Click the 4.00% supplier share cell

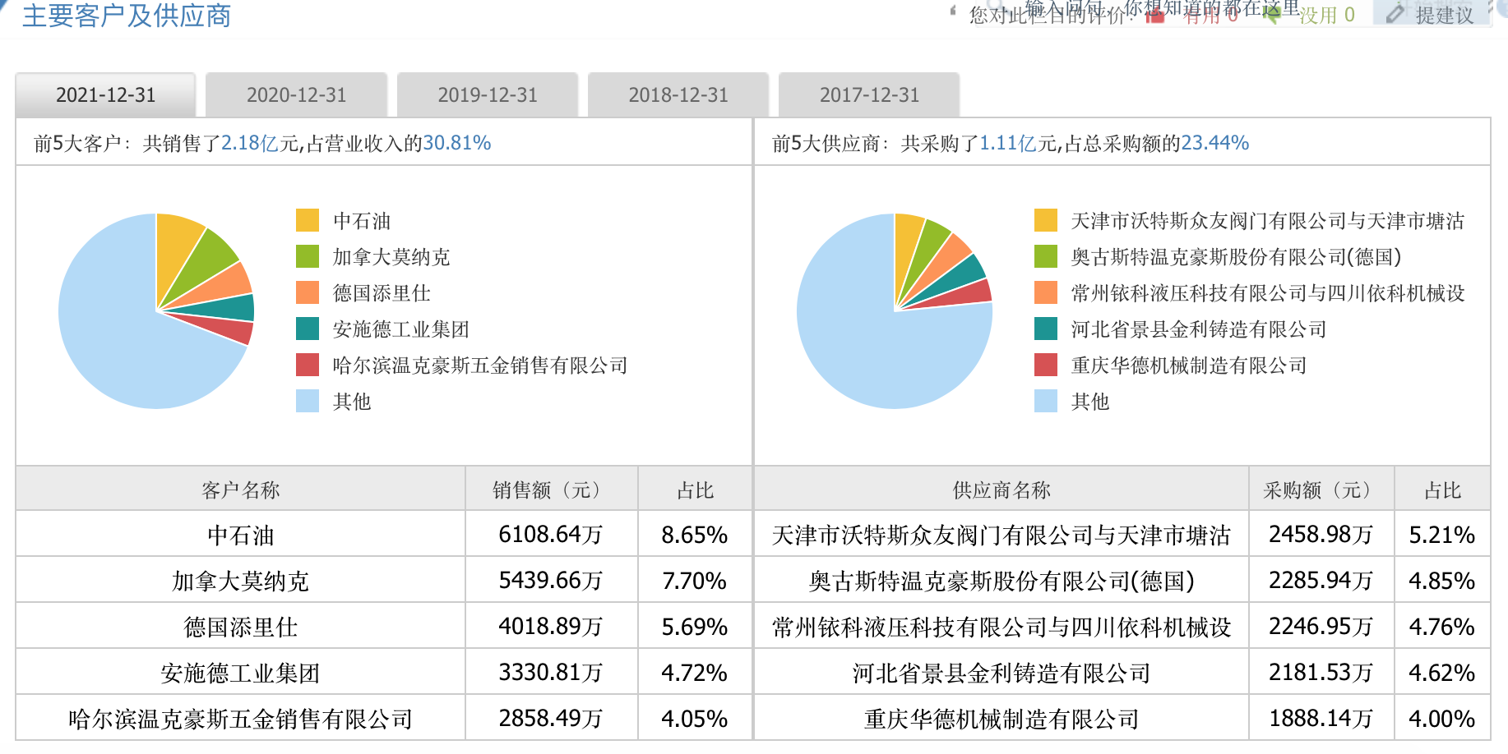tap(1442, 719)
